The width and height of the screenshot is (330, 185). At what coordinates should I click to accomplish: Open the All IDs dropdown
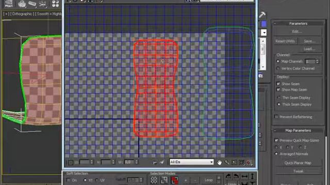(x=191, y=162)
